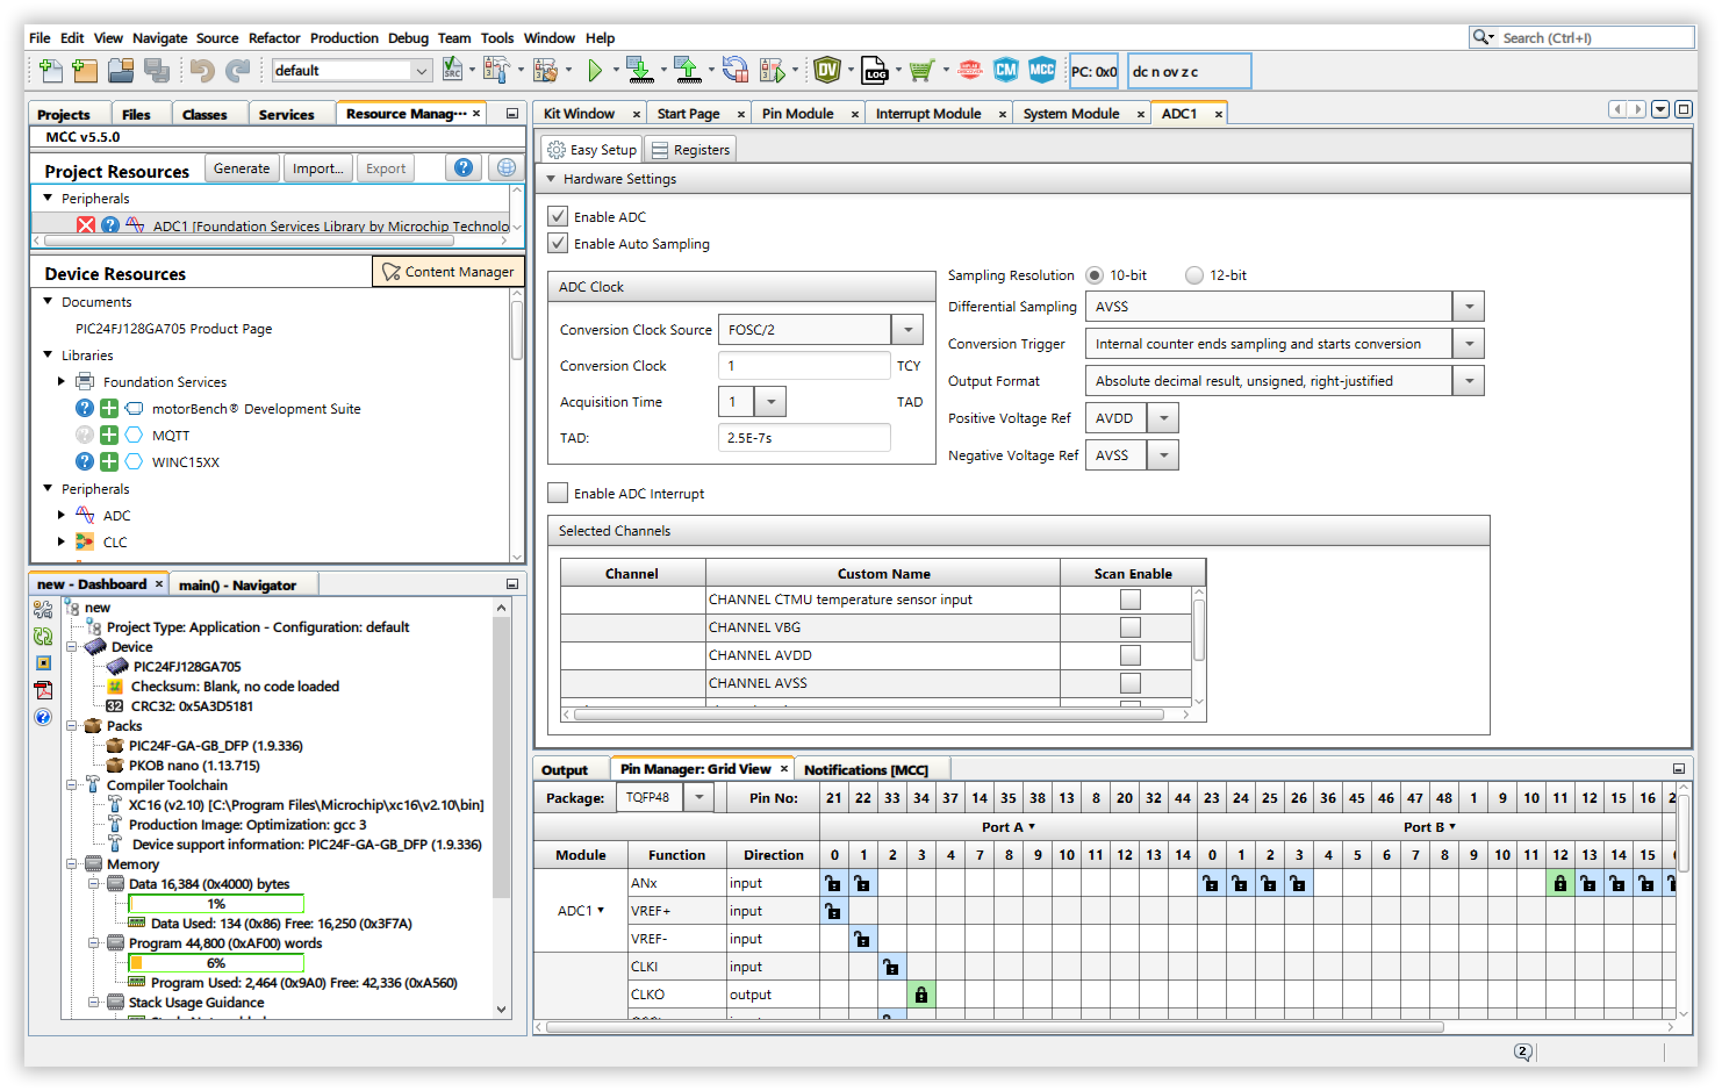Click the Conversion Clock input field
This screenshot has height=1091, width=1722.
804,365
